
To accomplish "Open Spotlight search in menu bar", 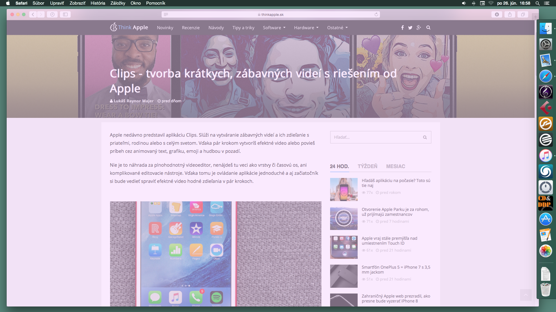I will pyautogui.click(x=537, y=3).
